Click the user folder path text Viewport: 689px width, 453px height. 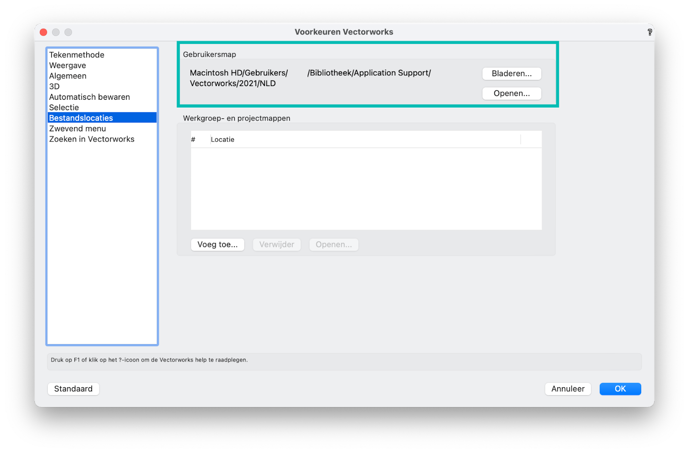tap(310, 78)
